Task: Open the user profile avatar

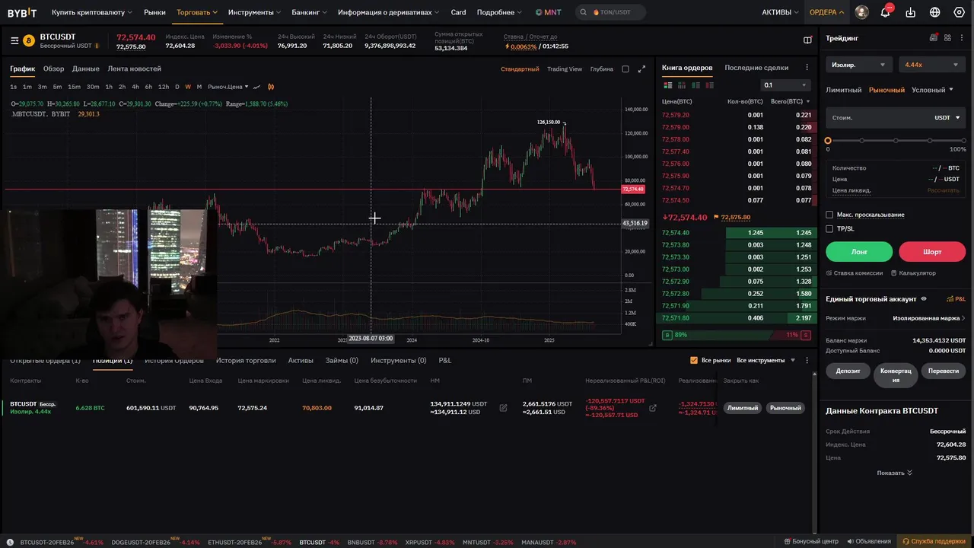Action: click(861, 12)
